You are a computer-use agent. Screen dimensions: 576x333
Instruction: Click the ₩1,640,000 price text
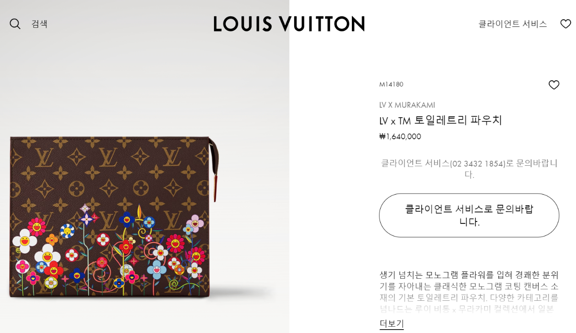point(400,136)
